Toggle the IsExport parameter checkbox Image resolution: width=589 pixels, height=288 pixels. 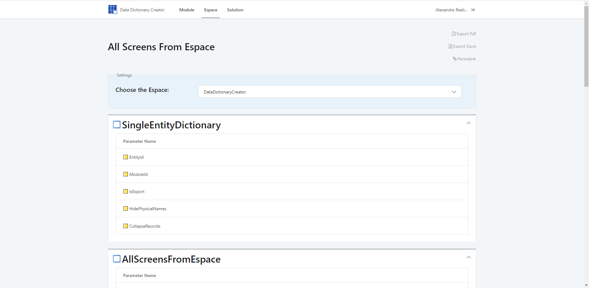tap(125, 191)
